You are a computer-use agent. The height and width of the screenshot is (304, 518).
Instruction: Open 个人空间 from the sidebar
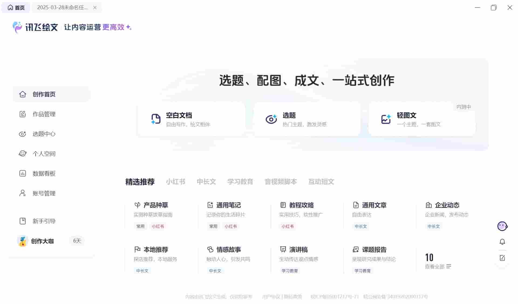pos(44,154)
